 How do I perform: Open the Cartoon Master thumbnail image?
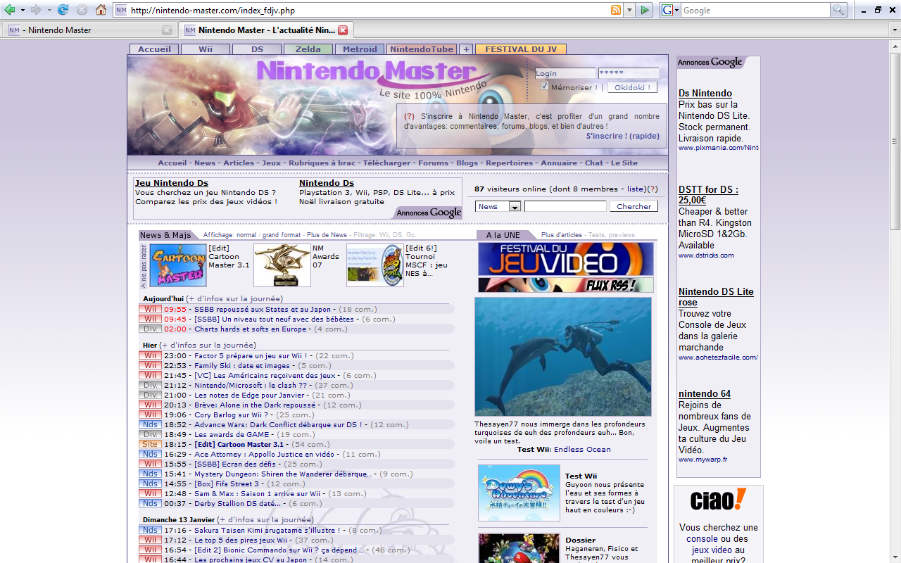coord(178,265)
